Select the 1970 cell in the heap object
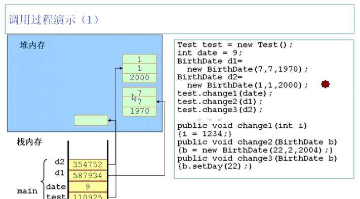Image resolution: width=360 pixels, height=199 pixels. pyautogui.click(x=139, y=111)
